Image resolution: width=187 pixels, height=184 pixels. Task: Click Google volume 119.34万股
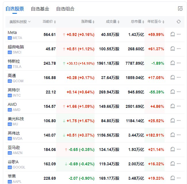tap(109, 164)
